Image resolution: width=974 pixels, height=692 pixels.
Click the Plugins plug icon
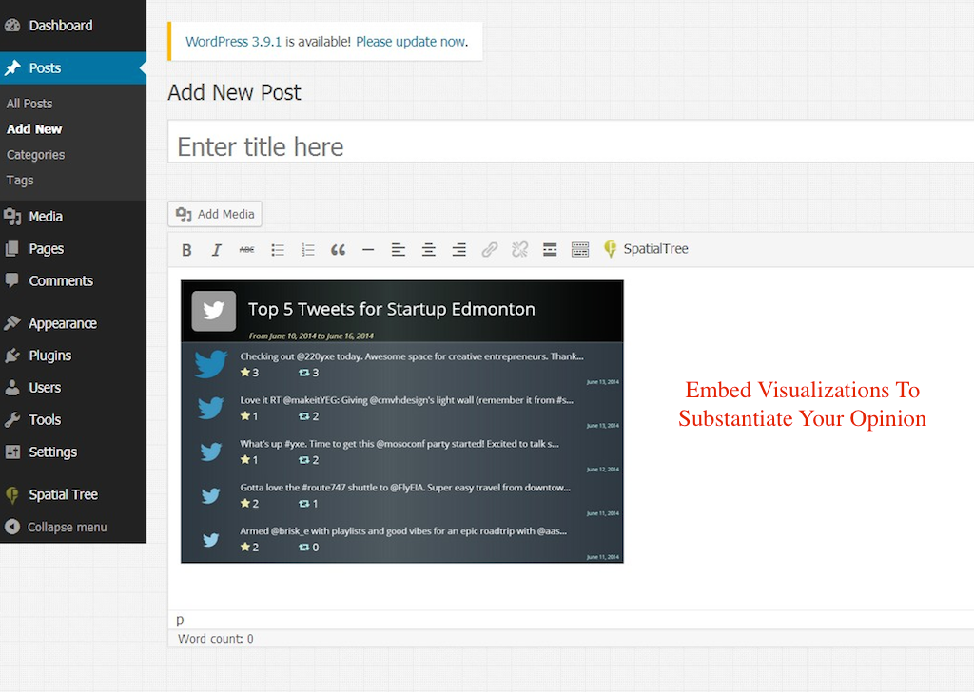(x=12, y=356)
